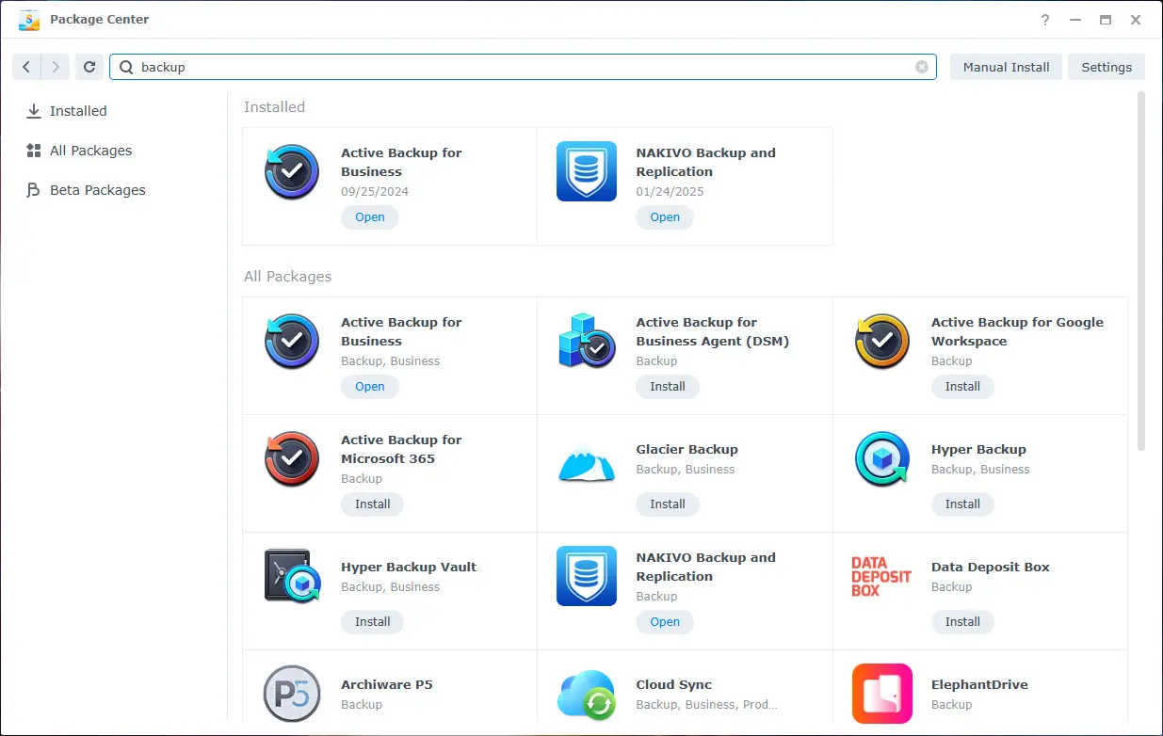Open Active Backup for Business in All Packages
Screen dimensions: 1163x736
370,387
